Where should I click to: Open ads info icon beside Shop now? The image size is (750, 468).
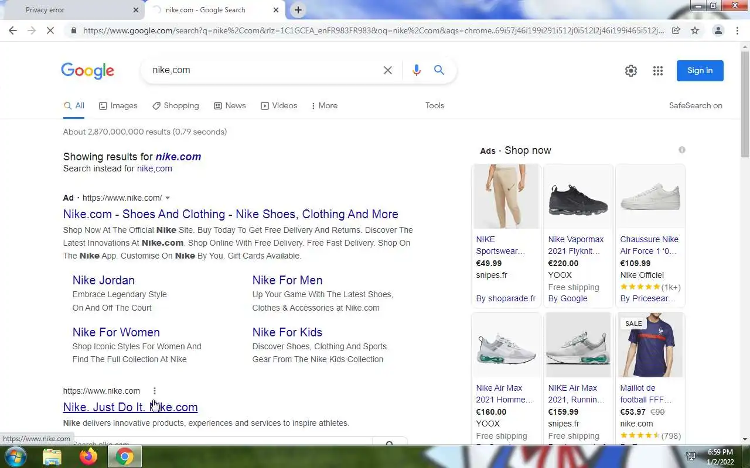click(682, 150)
